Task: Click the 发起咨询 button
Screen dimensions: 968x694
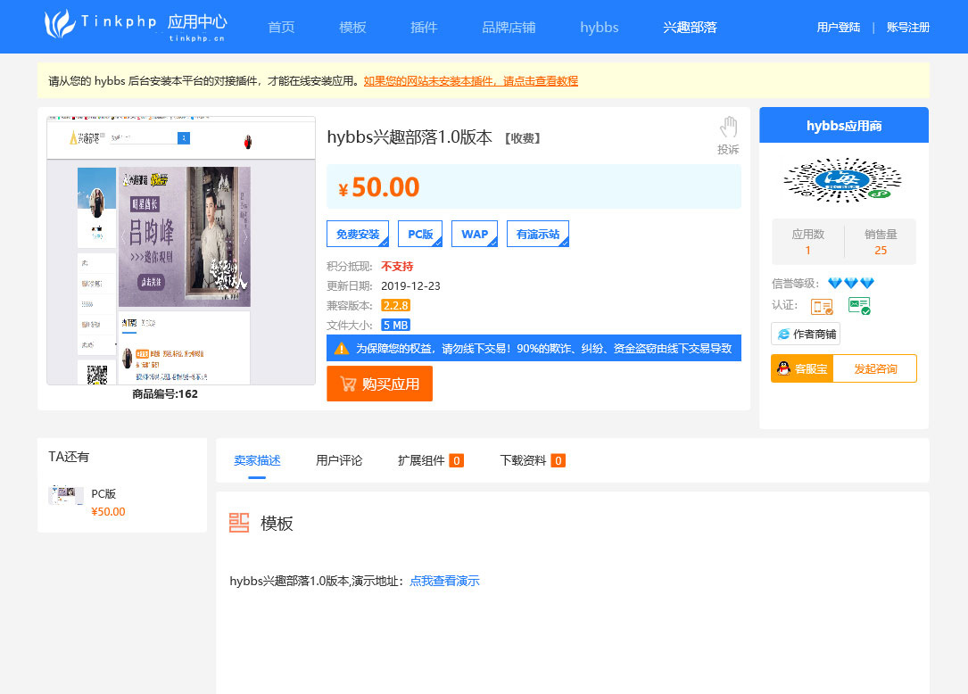Action: pos(875,368)
